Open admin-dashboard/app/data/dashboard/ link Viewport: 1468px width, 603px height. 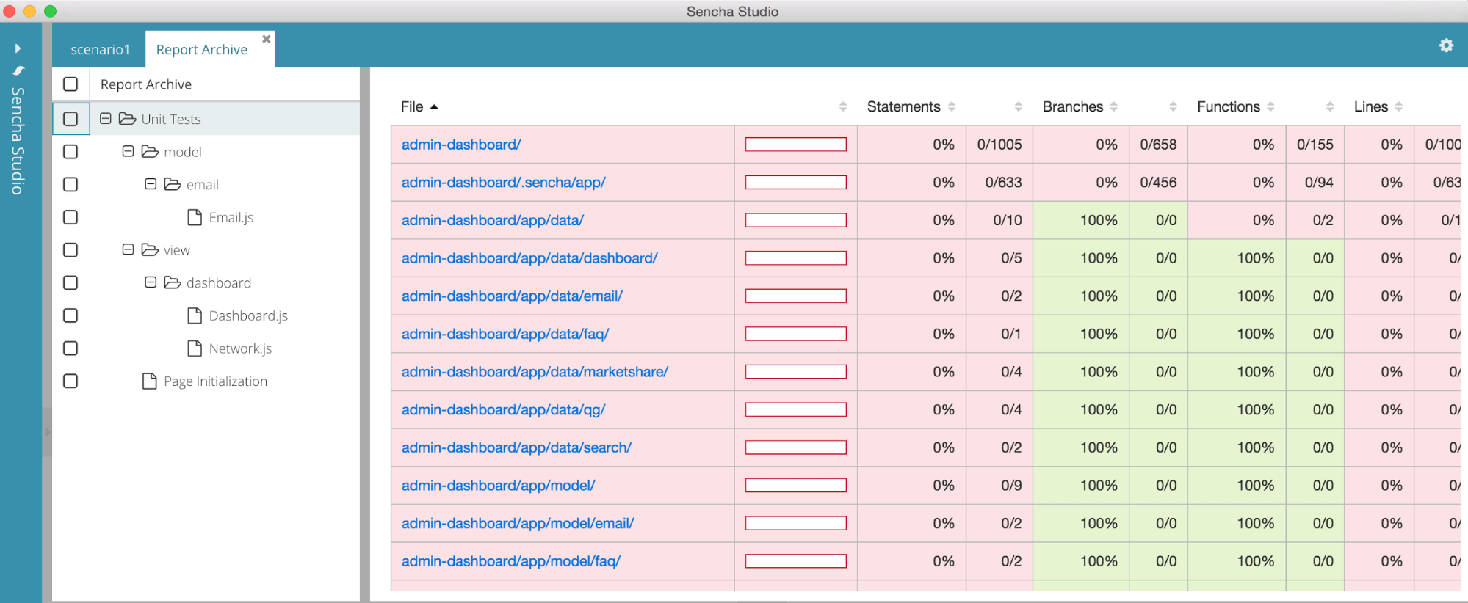[x=529, y=258]
